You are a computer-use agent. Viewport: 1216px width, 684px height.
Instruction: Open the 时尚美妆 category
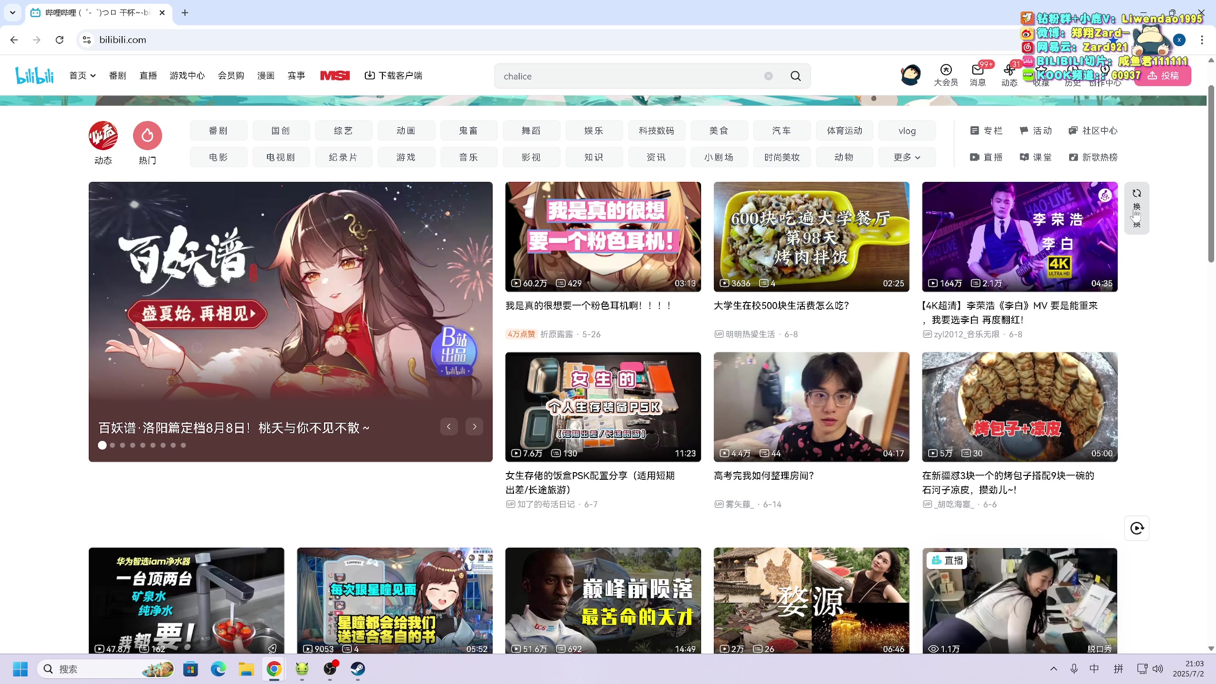click(782, 157)
